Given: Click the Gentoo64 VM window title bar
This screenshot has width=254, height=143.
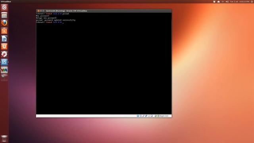Looking at the screenshot, I should 104,11.
